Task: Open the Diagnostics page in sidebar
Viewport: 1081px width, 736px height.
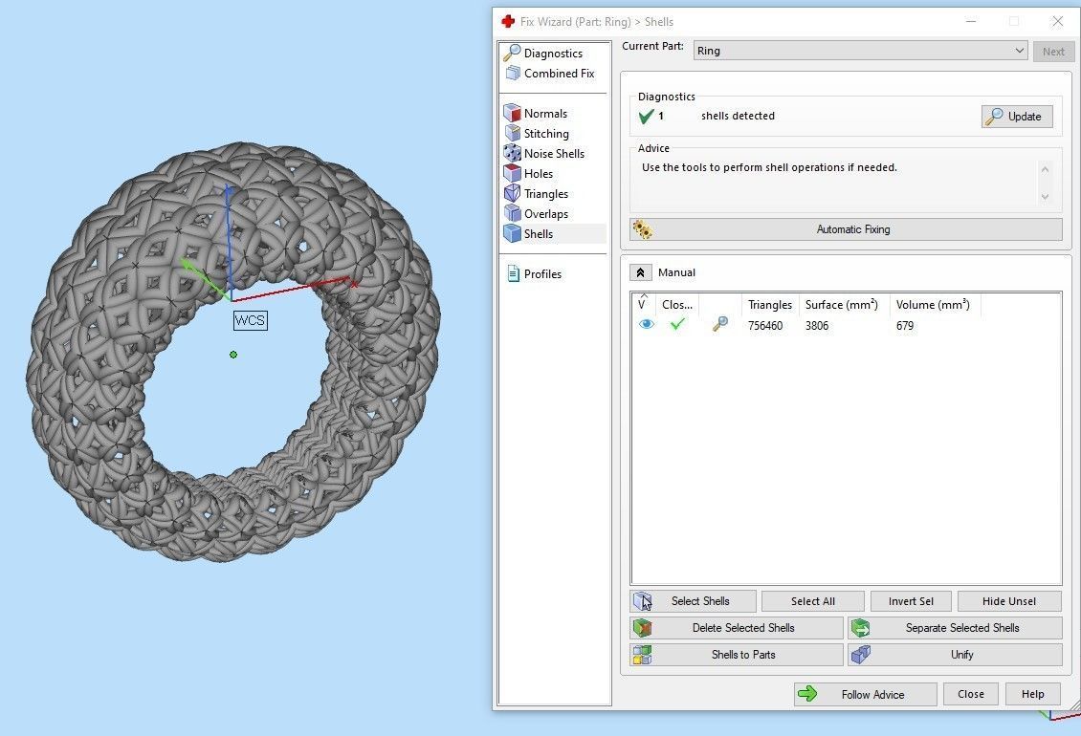Action: (x=543, y=54)
